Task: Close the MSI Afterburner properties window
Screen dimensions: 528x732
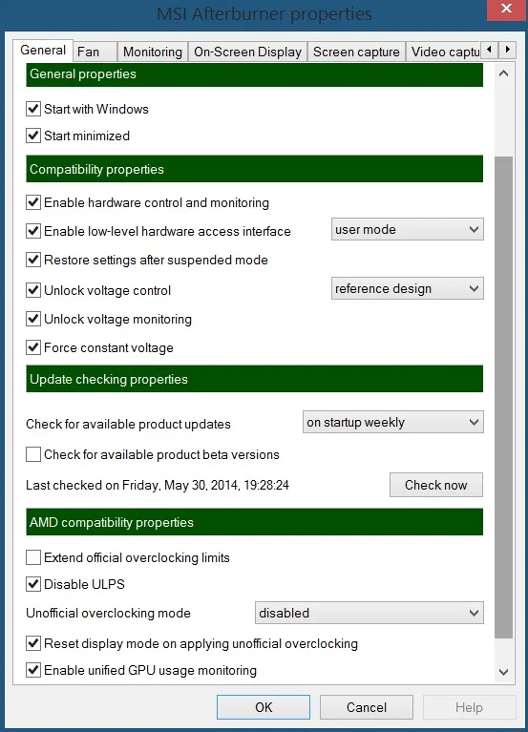Action: [x=507, y=10]
